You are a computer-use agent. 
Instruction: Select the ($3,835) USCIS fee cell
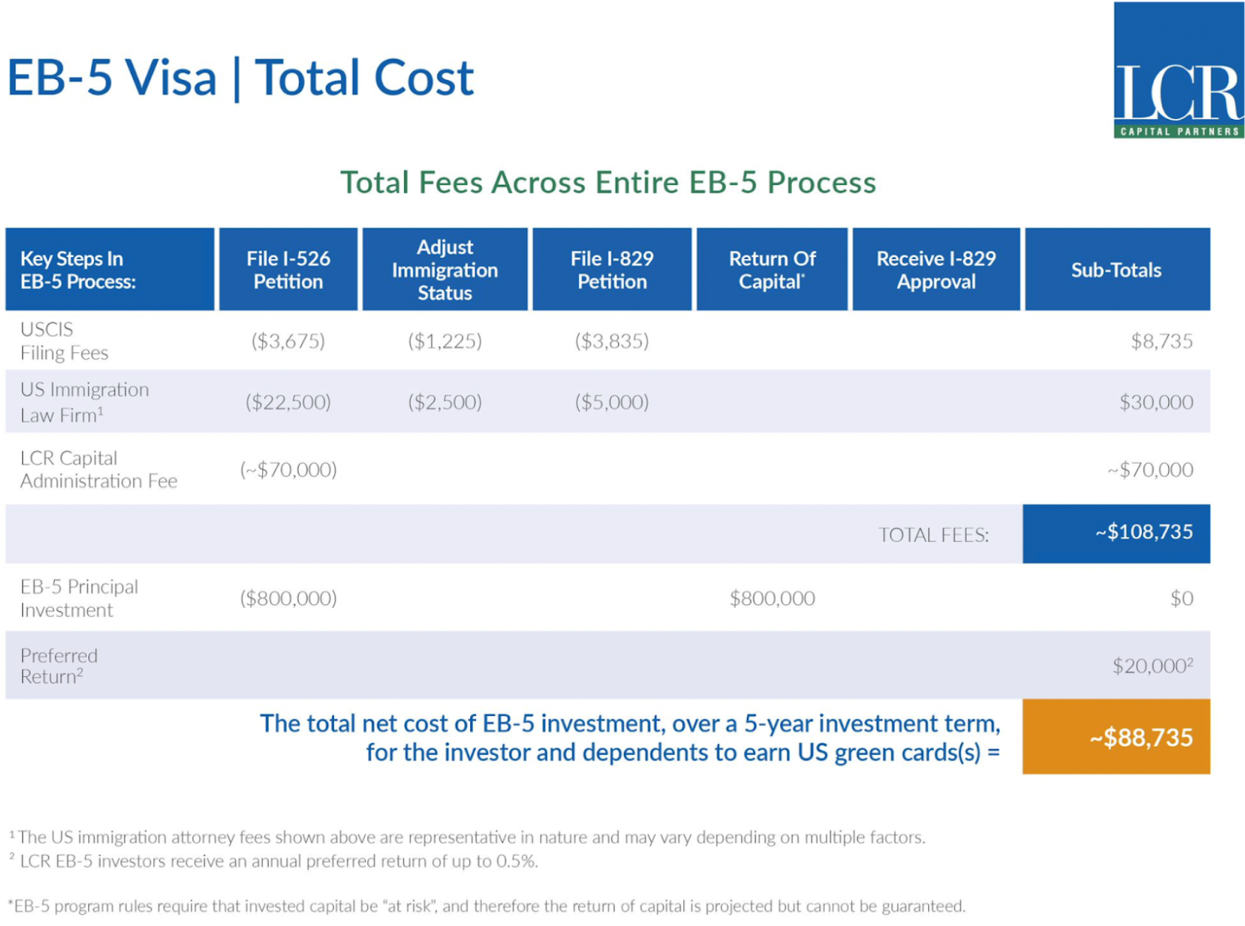[612, 341]
